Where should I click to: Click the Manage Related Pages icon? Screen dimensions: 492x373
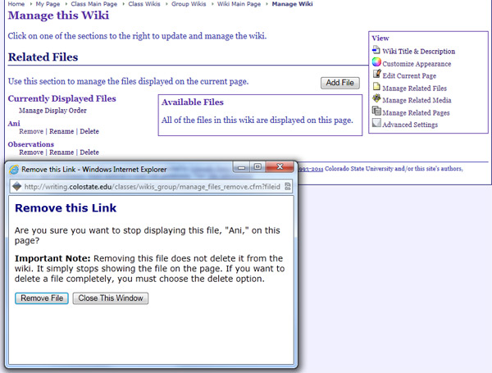(x=376, y=111)
